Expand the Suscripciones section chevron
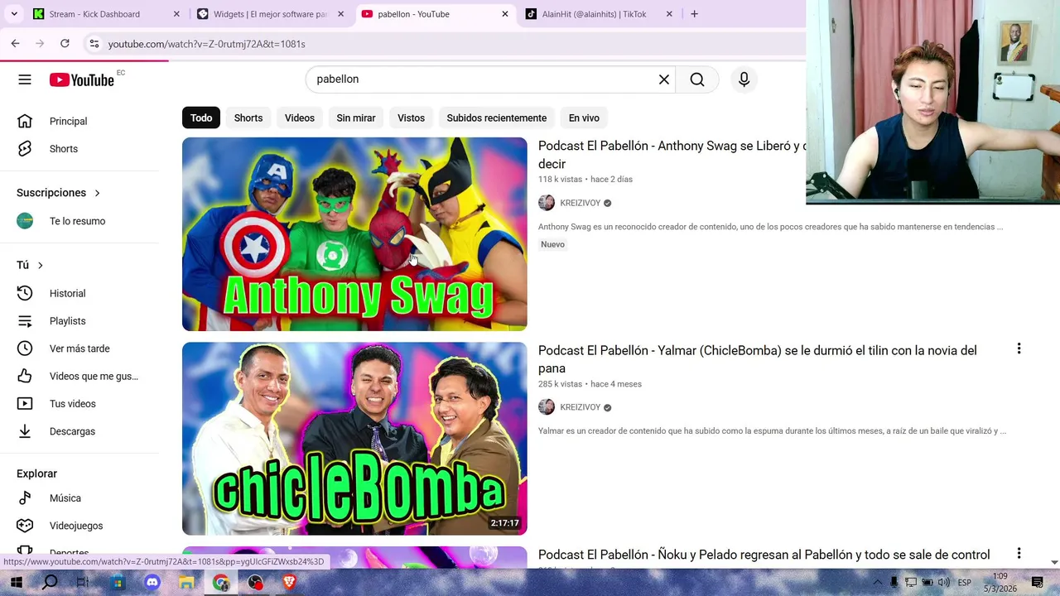 click(x=97, y=193)
